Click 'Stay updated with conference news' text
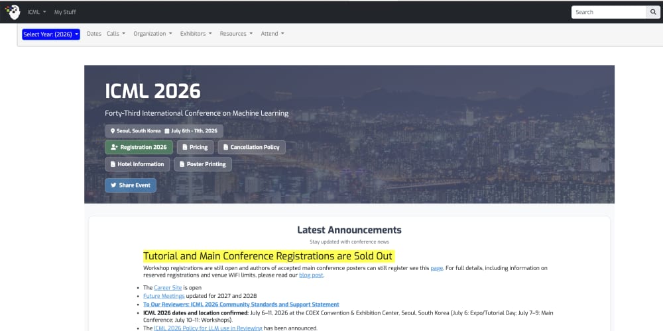The width and height of the screenshot is (663, 331). [x=349, y=242]
